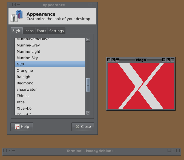Click the xlogo window shade icon
The height and width of the screenshot is (160, 184).
pos(117,60)
